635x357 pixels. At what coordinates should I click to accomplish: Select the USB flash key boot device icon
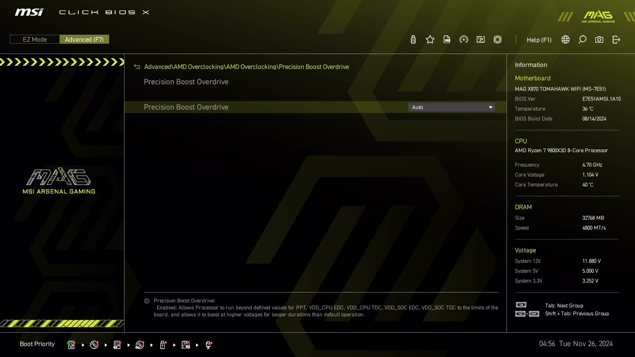pos(163,345)
